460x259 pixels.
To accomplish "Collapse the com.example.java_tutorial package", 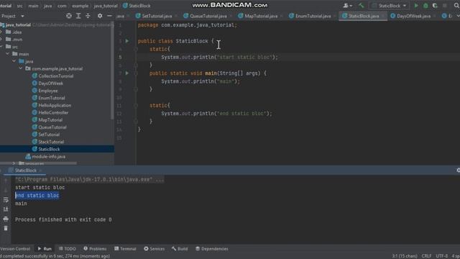I will [x=21, y=68].
